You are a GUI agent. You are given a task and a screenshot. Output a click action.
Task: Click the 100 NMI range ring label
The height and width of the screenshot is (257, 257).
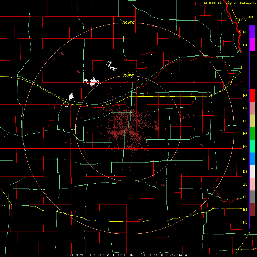[128, 23]
